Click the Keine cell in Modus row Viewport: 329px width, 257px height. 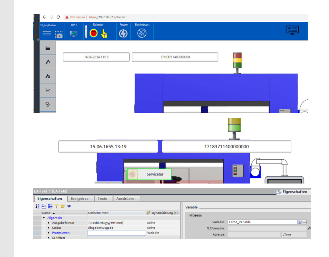coord(163,228)
